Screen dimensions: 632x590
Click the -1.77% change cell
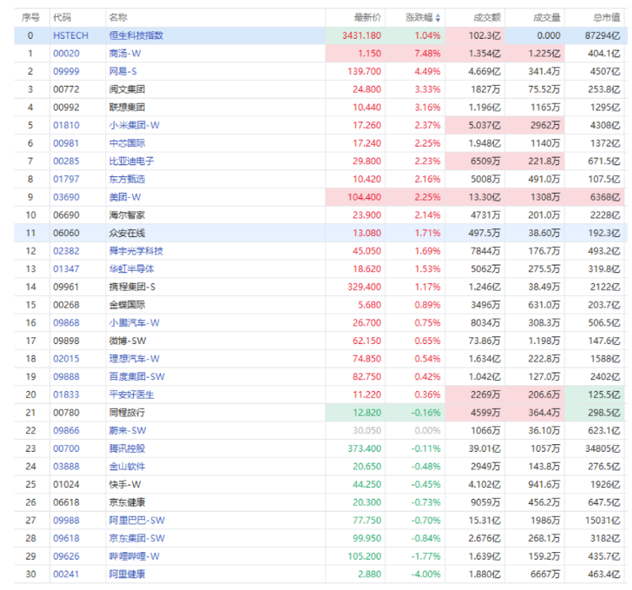[426, 556]
